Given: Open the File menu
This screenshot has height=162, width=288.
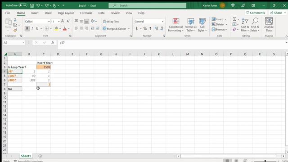Looking at the screenshot, I should 8,13.
